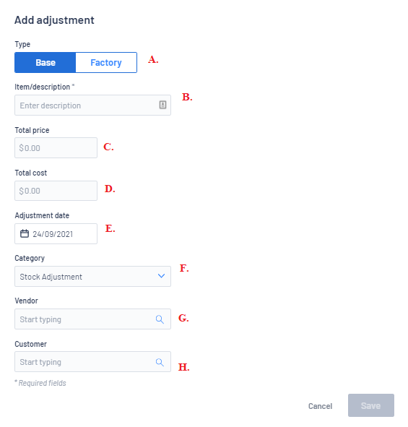The width and height of the screenshot is (408, 427).
Task: Save the adjustment
Action: [371, 405]
